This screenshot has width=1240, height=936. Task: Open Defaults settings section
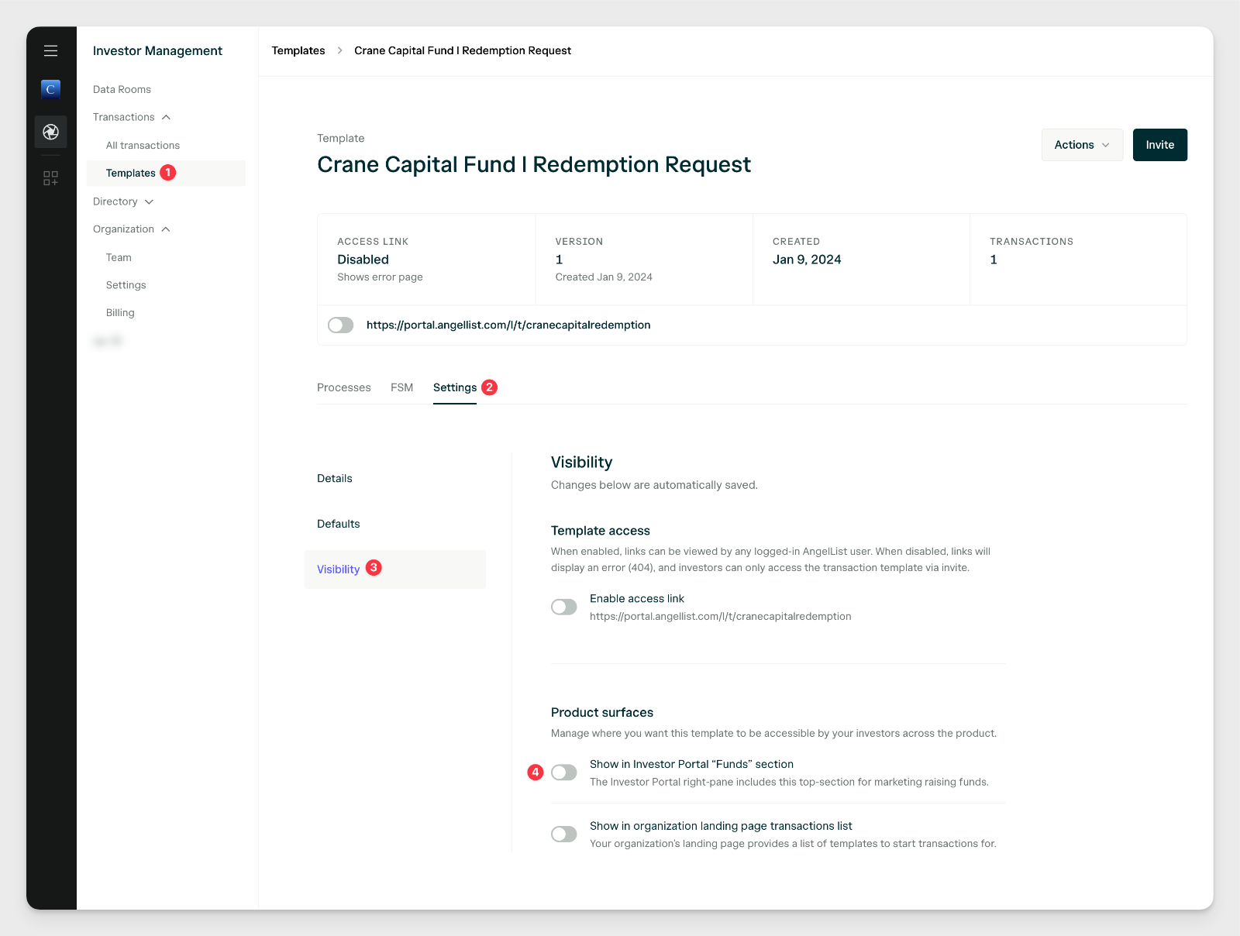[339, 525]
